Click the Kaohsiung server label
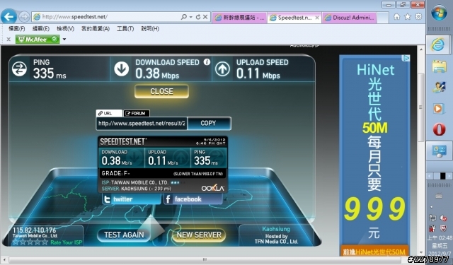 click(276, 229)
